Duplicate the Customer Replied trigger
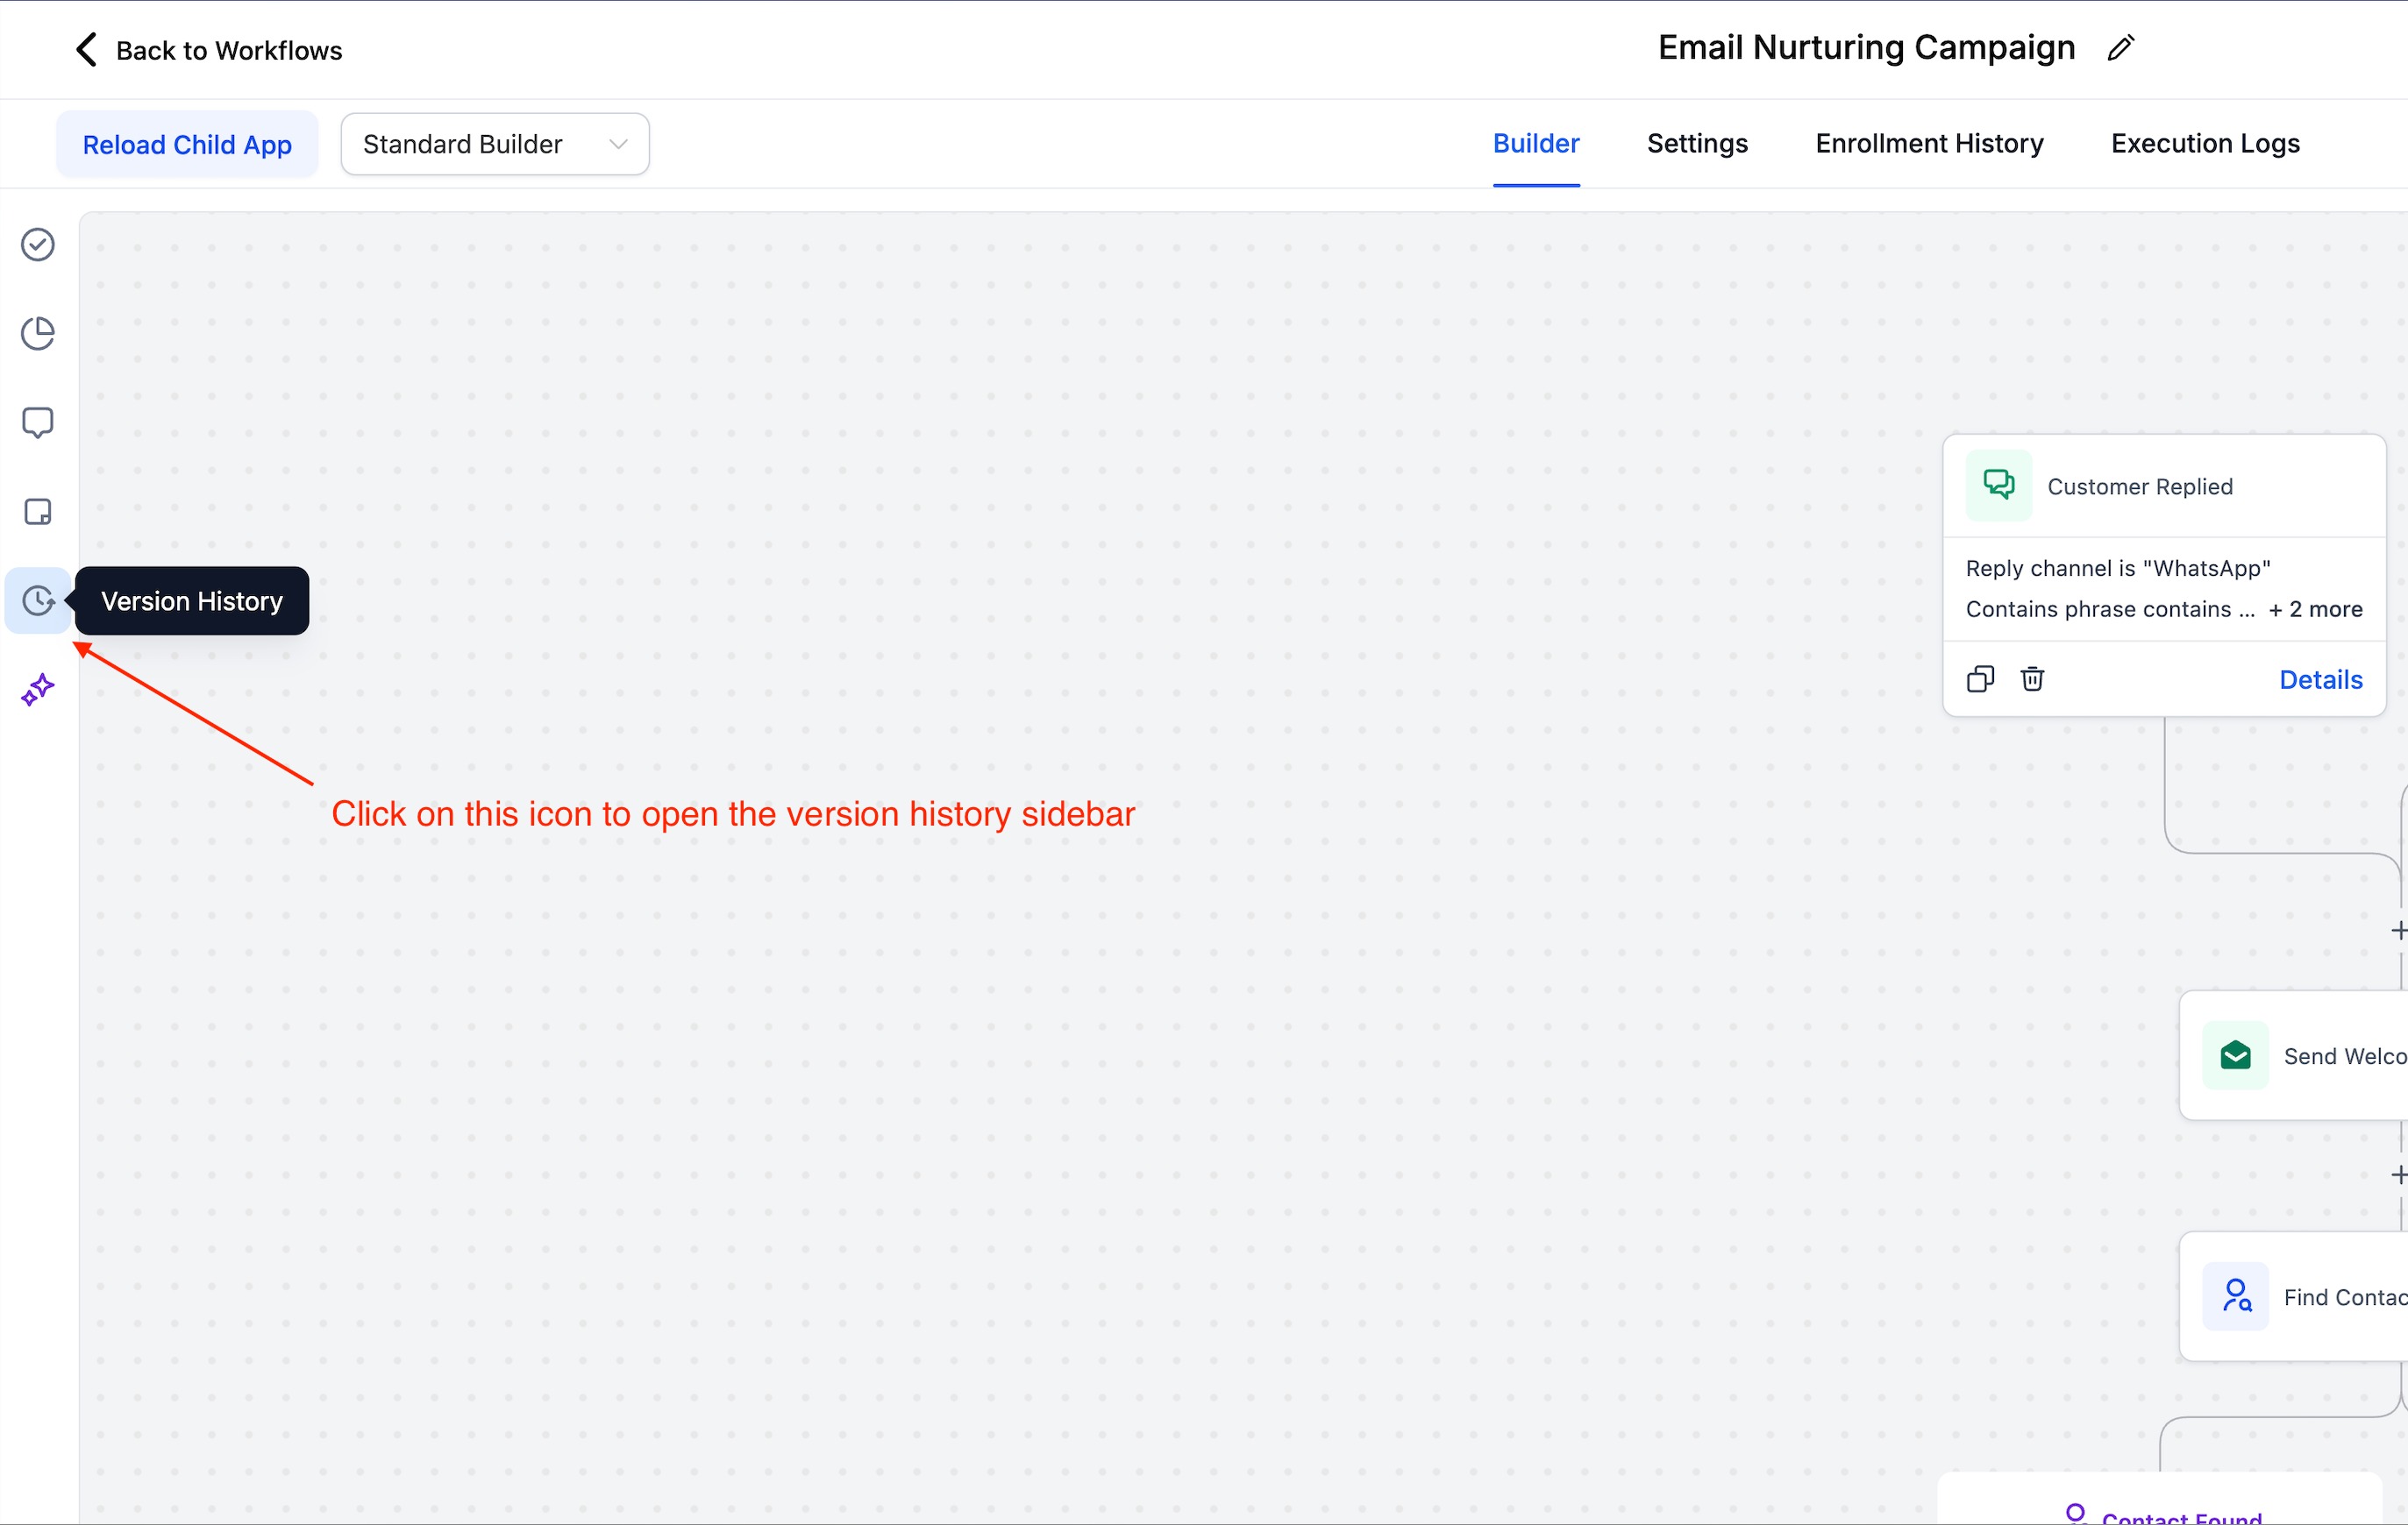This screenshot has height=1525, width=2408. coord(1980,679)
